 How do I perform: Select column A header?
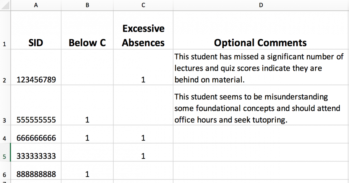pos(36,5)
